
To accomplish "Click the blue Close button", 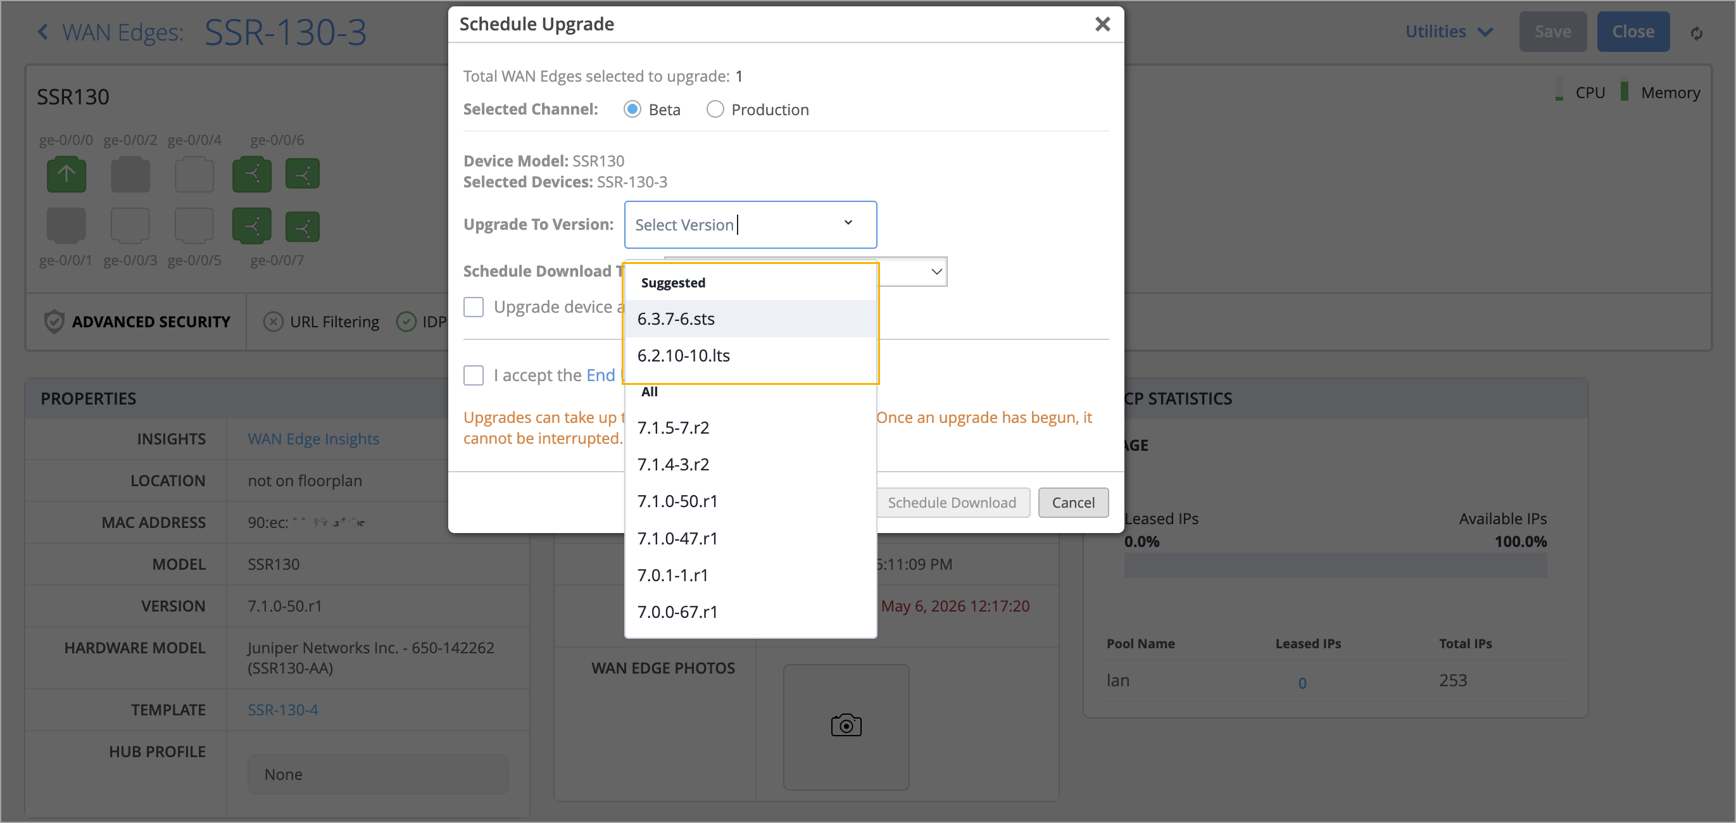I will point(1632,32).
